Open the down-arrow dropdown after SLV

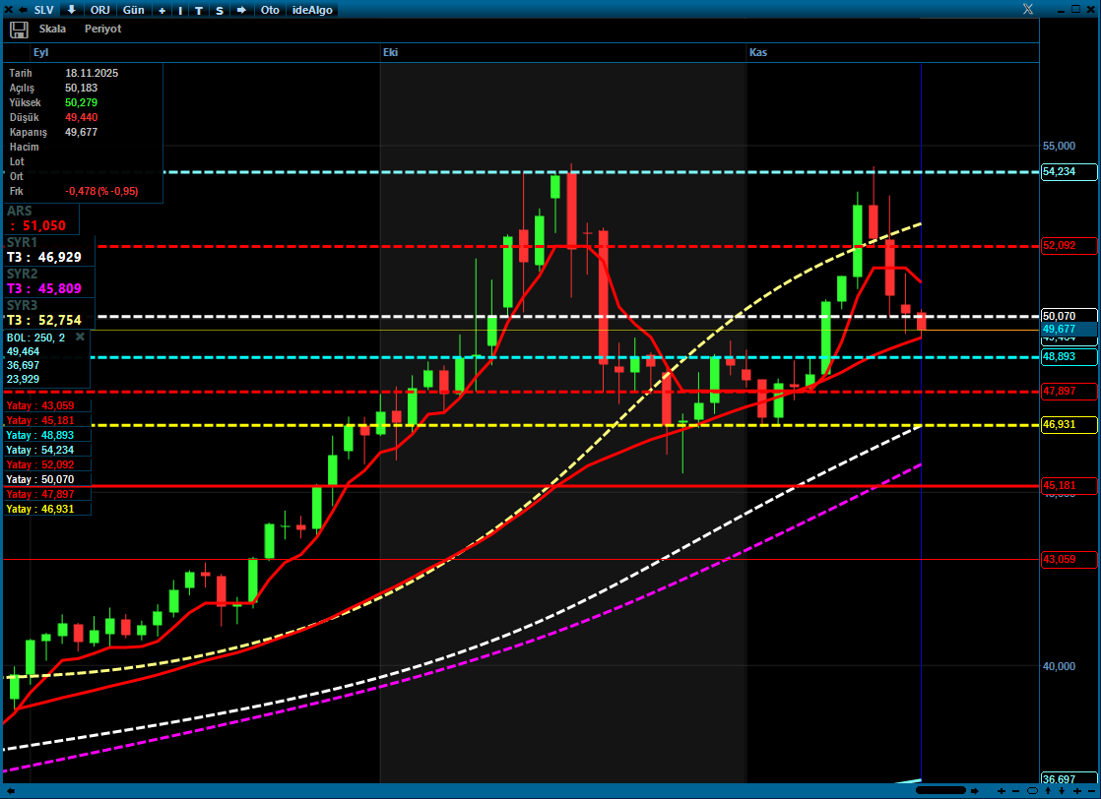click(72, 10)
